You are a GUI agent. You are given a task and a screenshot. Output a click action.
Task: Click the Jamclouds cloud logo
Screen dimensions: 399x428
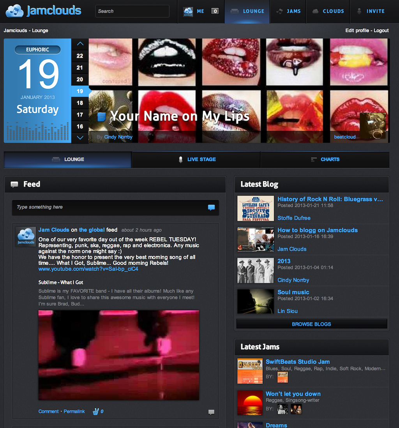point(43,11)
